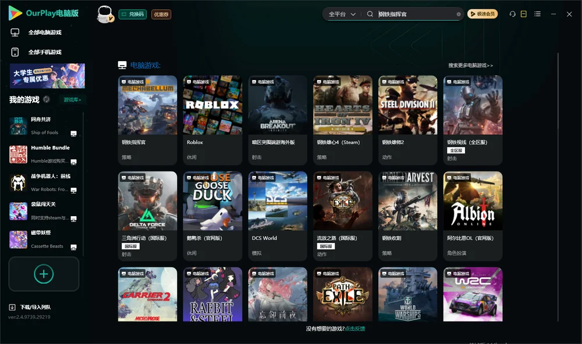Viewport: 582px width, 344px height.
Task: Open the list menu icon in title bar
Action: [x=537, y=14]
